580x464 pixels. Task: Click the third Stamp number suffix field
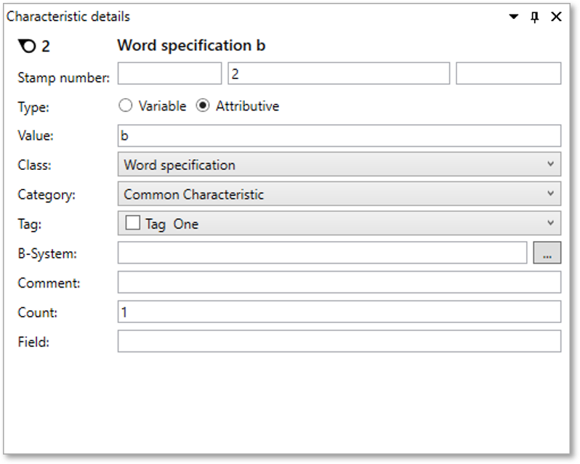pos(508,74)
